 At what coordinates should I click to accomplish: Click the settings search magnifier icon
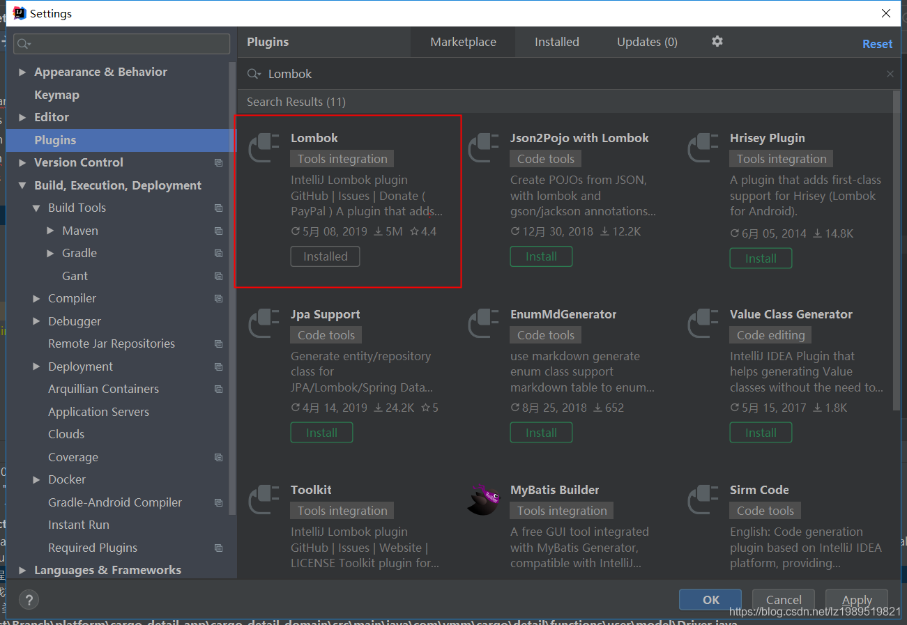coord(24,44)
